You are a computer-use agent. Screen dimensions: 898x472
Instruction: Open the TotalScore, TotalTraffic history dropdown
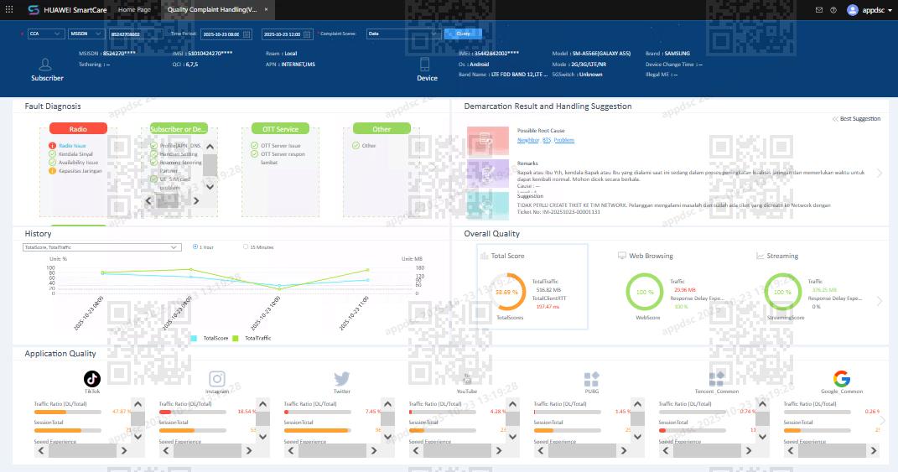point(102,247)
